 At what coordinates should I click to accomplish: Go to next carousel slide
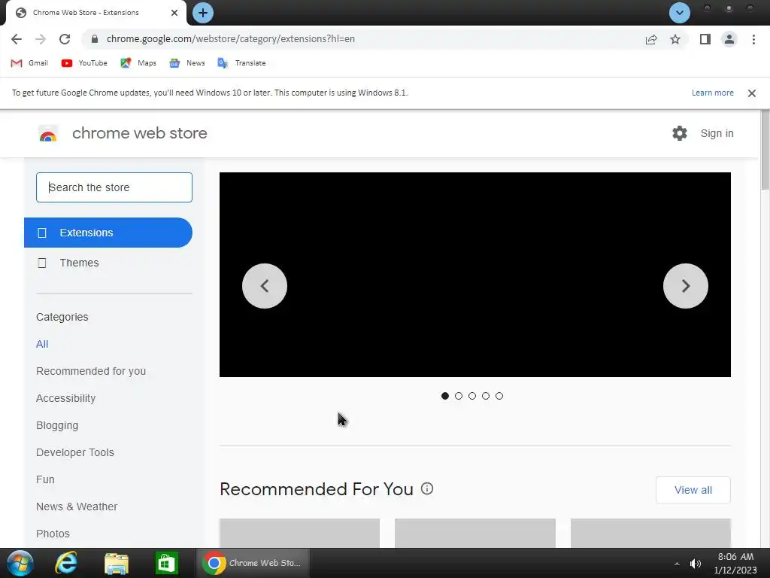tap(686, 286)
